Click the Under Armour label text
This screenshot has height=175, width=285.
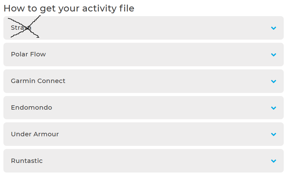click(35, 134)
